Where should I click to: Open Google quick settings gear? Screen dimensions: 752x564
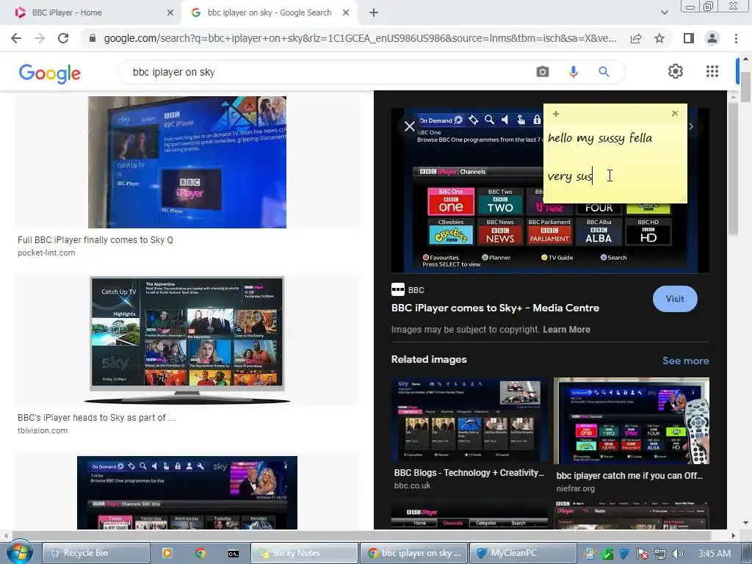click(676, 71)
